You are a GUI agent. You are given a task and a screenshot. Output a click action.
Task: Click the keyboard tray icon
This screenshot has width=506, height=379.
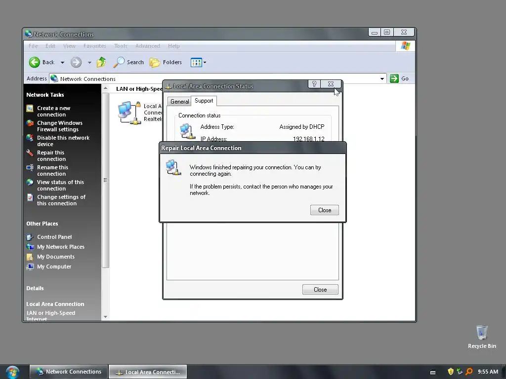pos(433,372)
